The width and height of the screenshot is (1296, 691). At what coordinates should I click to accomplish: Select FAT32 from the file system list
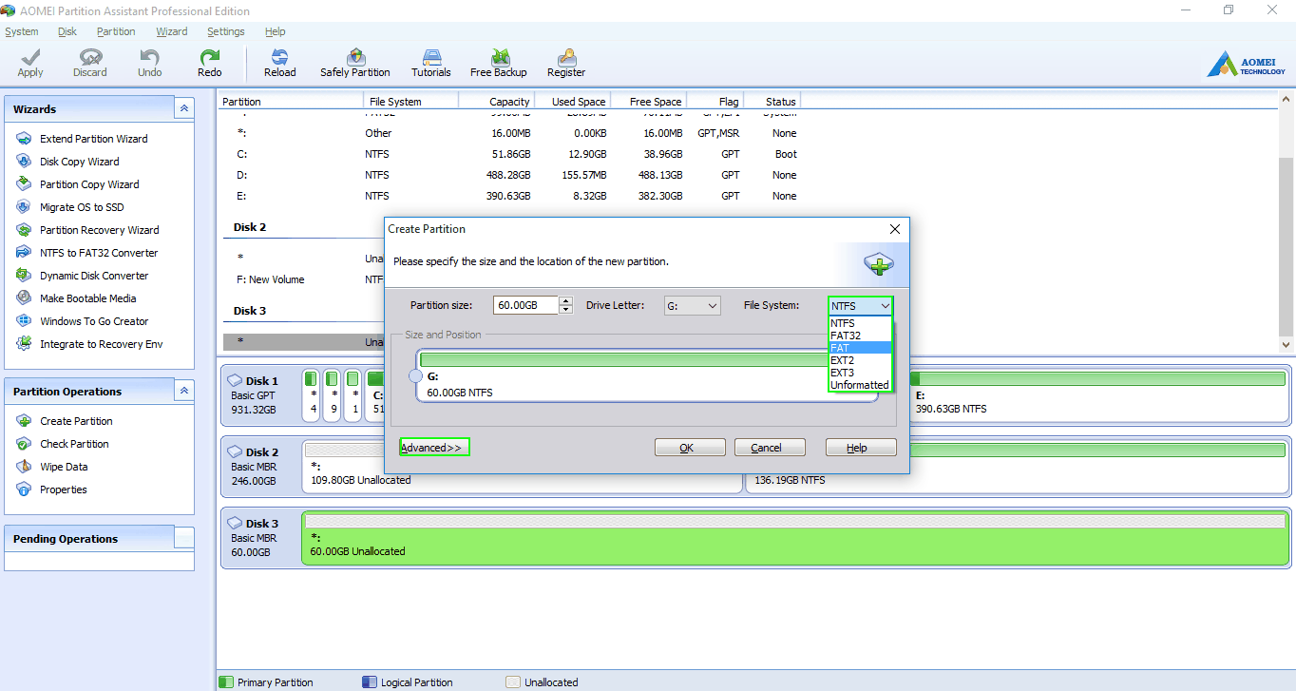click(861, 336)
